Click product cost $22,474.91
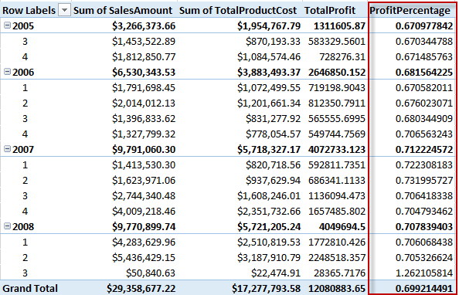 pyautogui.click(x=276, y=273)
